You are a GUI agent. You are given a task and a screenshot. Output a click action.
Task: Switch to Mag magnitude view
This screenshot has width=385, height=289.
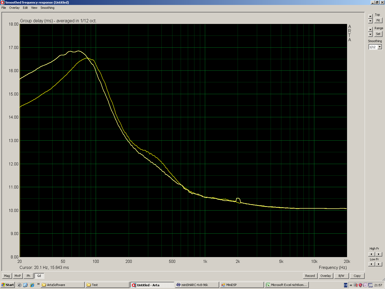click(7, 276)
